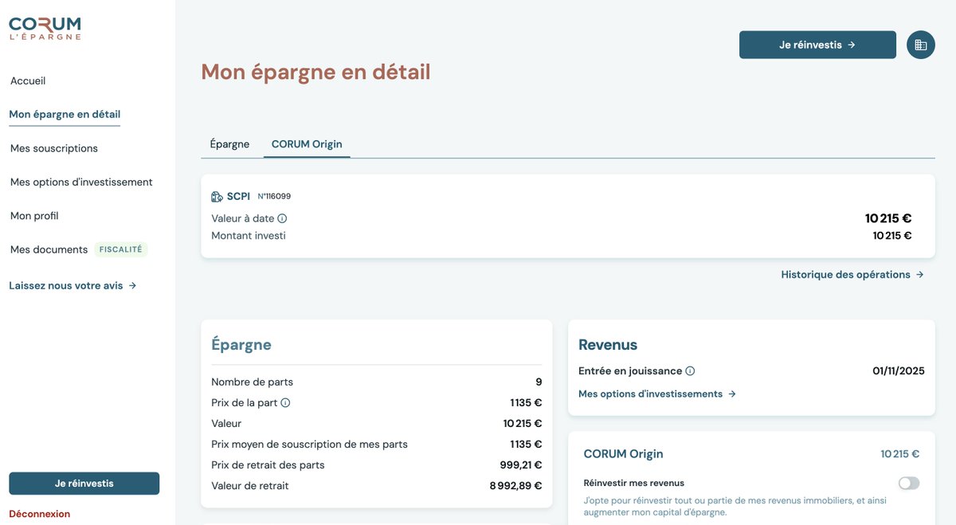This screenshot has width=956, height=525.
Task: Click the Épargne card heading
Action: pos(241,345)
